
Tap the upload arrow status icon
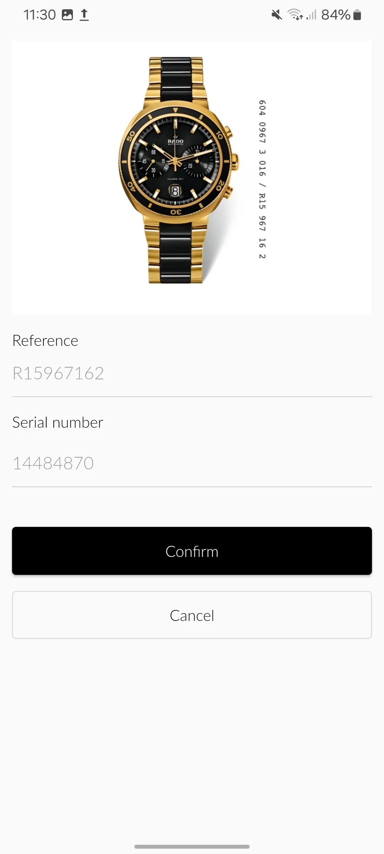click(84, 15)
